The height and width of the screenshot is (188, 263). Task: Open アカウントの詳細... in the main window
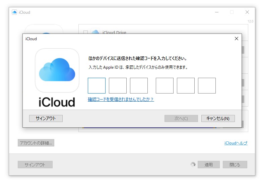tap(36, 143)
